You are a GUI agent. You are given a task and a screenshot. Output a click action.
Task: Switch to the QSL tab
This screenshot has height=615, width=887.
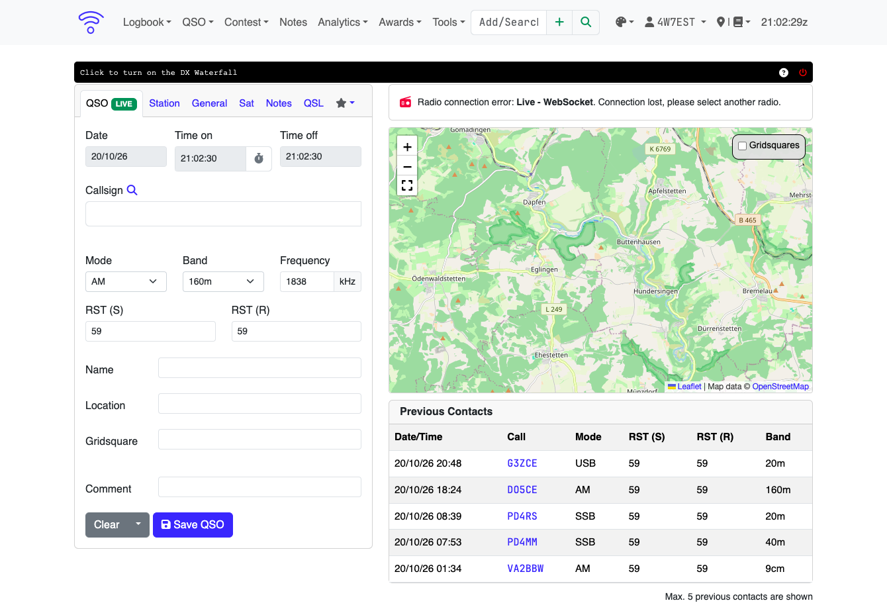tap(314, 103)
